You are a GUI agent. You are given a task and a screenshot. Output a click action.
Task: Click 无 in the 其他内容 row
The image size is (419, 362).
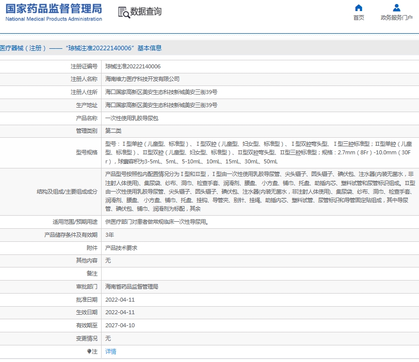(108, 260)
